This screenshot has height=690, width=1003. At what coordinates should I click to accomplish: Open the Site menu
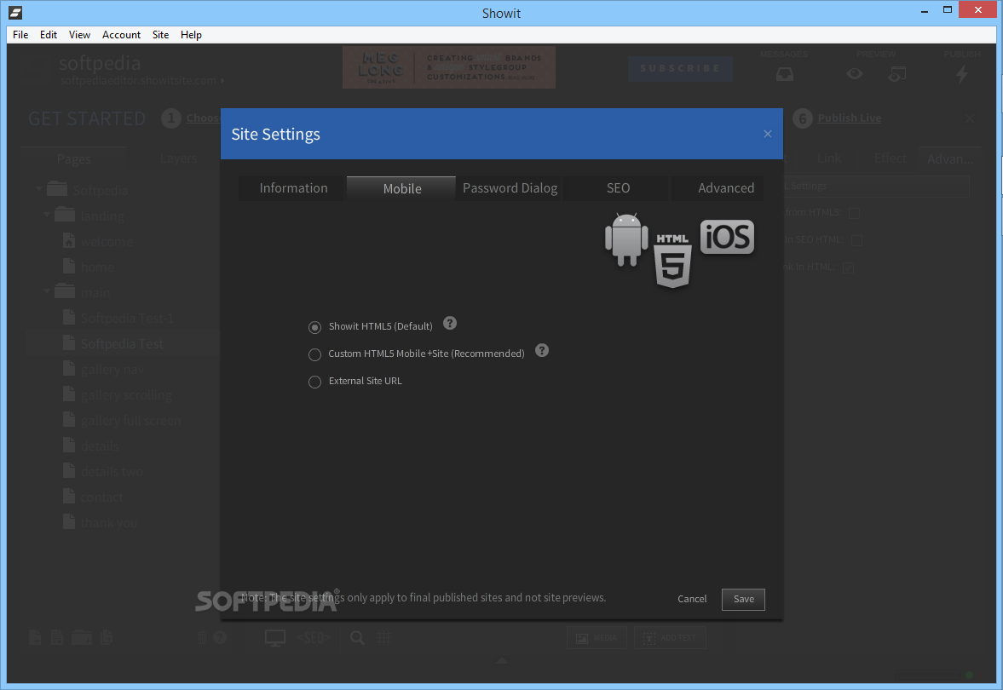click(160, 35)
